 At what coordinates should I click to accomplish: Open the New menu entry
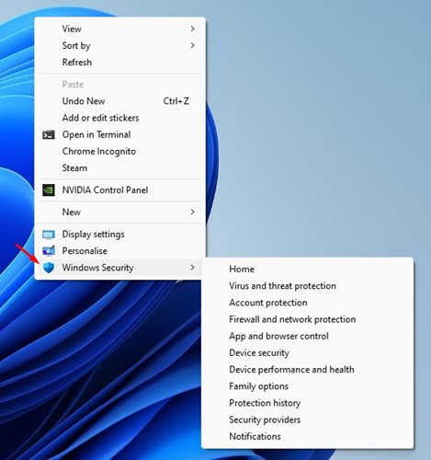tap(119, 212)
